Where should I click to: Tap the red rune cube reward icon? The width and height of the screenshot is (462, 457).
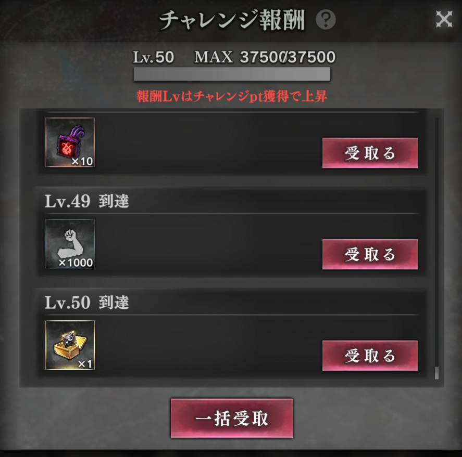click(x=70, y=142)
